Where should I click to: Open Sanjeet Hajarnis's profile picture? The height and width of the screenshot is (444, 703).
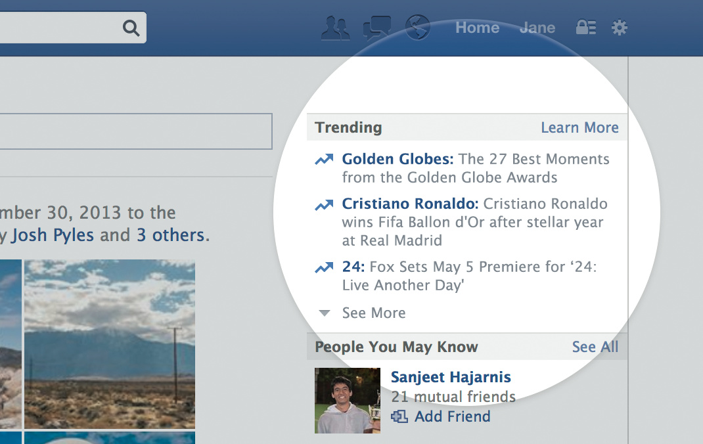348,400
